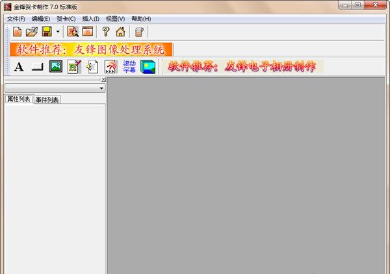Open the object selector combo box in left panel
390x274 pixels.
coord(55,88)
